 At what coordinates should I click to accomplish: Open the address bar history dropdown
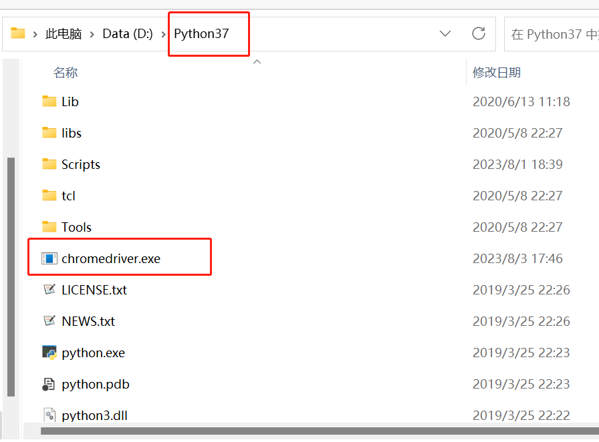click(x=445, y=33)
